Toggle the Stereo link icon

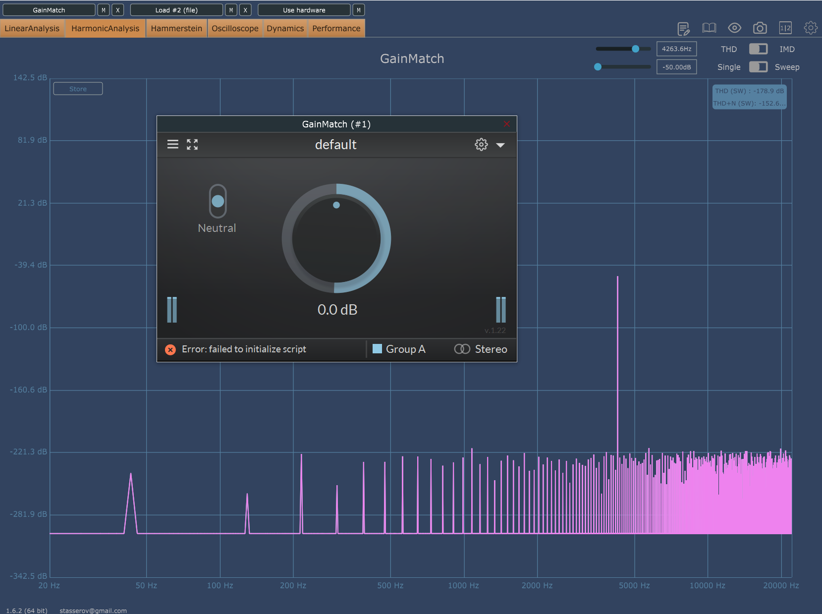(x=462, y=349)
